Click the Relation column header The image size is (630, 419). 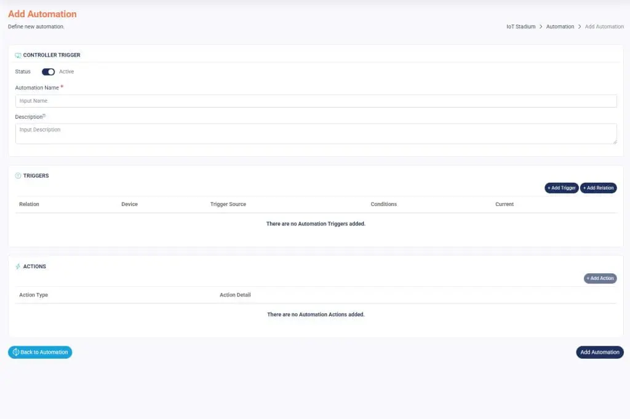point(29,204)
